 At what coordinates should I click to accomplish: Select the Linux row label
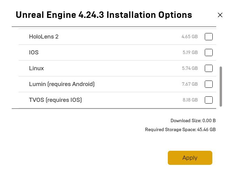(x=36, y=68)
